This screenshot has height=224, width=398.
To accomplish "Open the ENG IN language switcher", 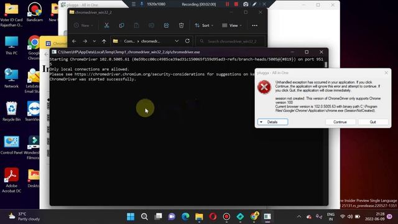I will [330, 217].
